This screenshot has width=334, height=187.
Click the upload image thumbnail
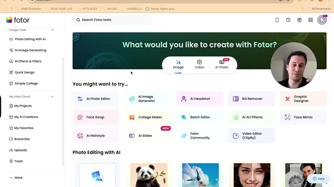pyautogui.click(x=97, y=175)
